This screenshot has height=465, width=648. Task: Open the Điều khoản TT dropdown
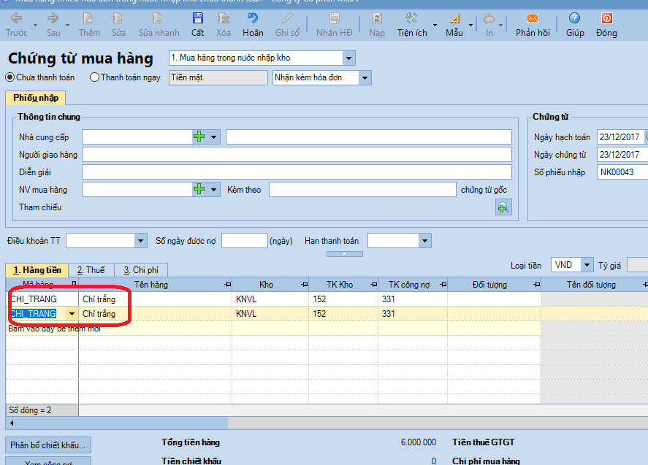click(140, 241)
